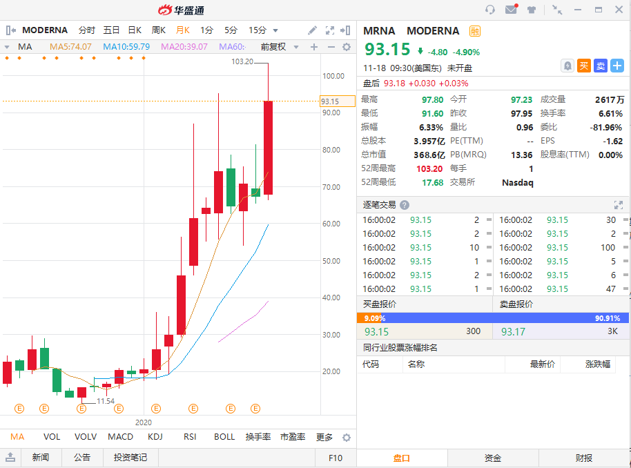Viewport: 631px width, 468px height.
Task: Collapse the left panel toggle beside MODERNA
Action: point(11,30)
